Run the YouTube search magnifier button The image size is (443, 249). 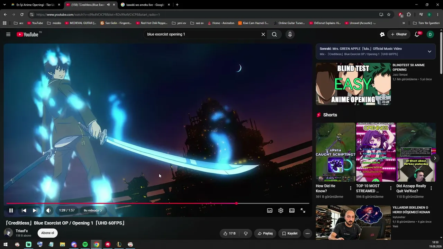[x=274, y=34]
